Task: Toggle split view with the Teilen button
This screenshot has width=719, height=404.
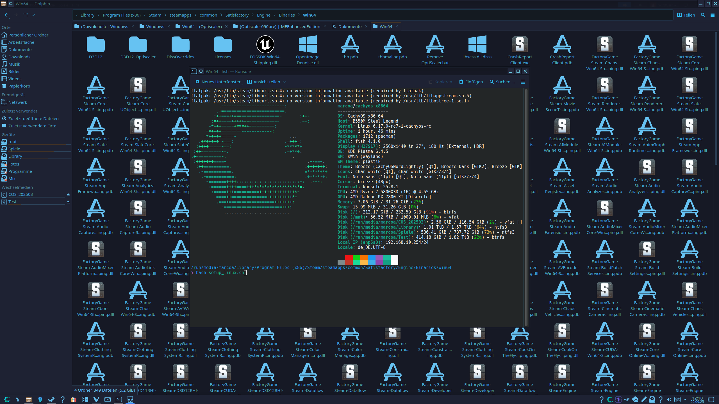Action: coord(686,15)
